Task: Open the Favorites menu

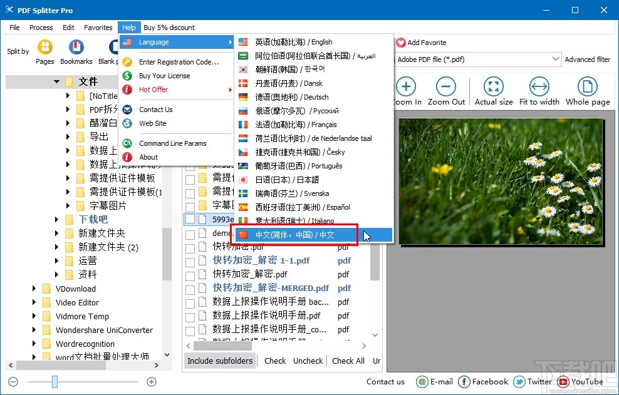Action: point(98,27)
